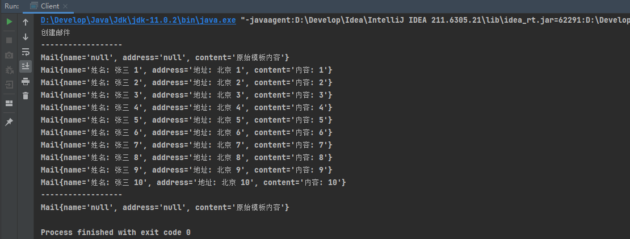Toggle Scroll to End of console
630x239 pixels.
point(26,66)
